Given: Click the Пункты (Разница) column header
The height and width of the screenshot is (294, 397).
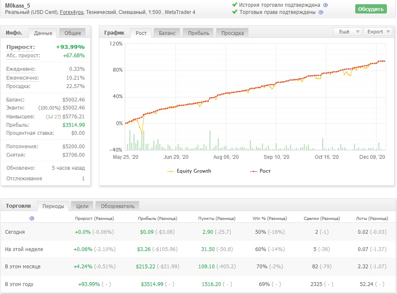Looking at the screenshot, I should [x=217, y=219].
